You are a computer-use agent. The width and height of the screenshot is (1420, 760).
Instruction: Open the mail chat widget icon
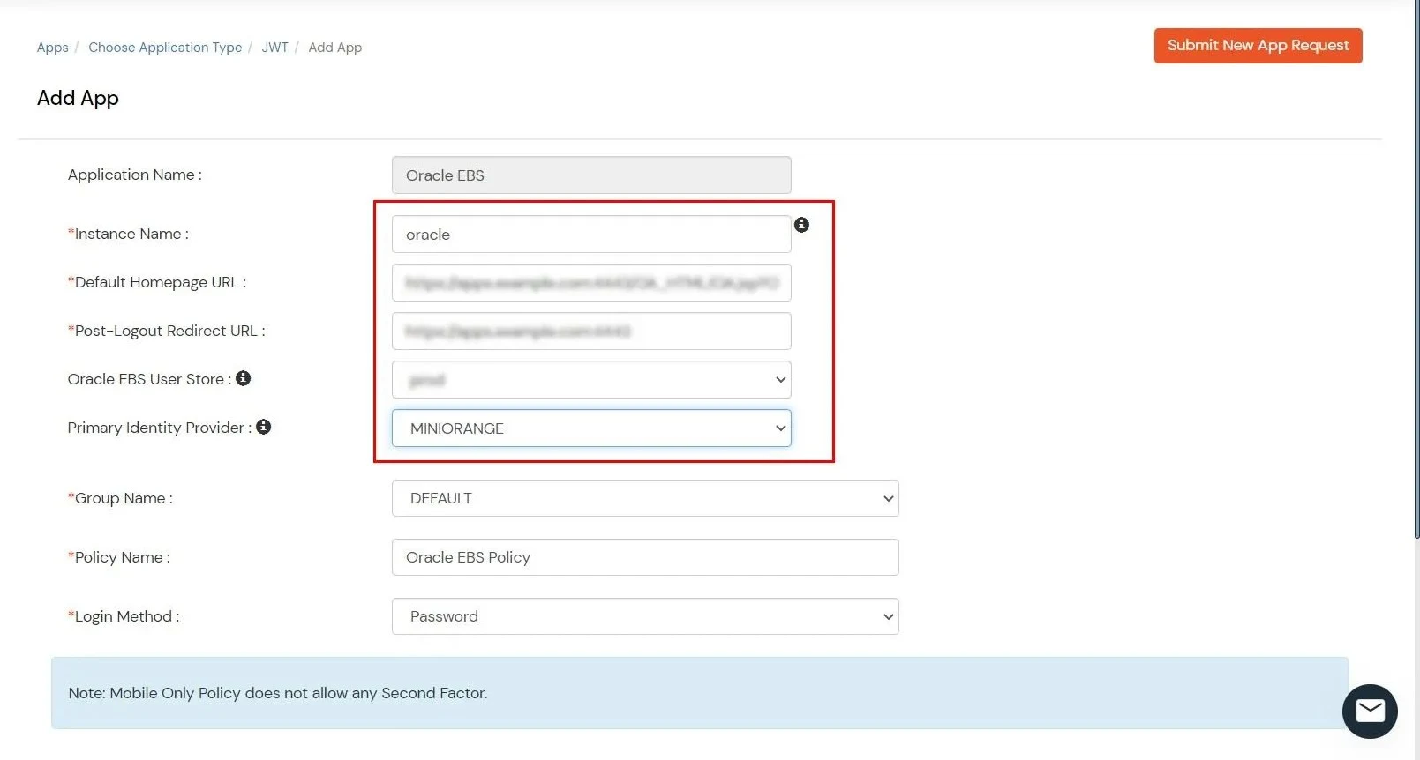click(x=1370, y=711)
